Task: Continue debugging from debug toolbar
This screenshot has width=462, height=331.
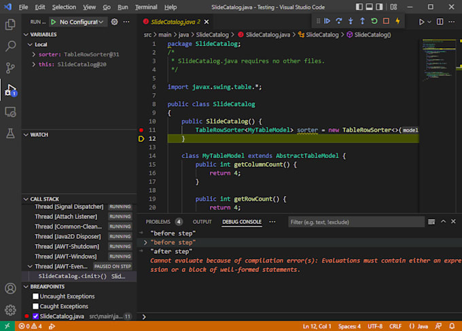Action: pos(327,21)
